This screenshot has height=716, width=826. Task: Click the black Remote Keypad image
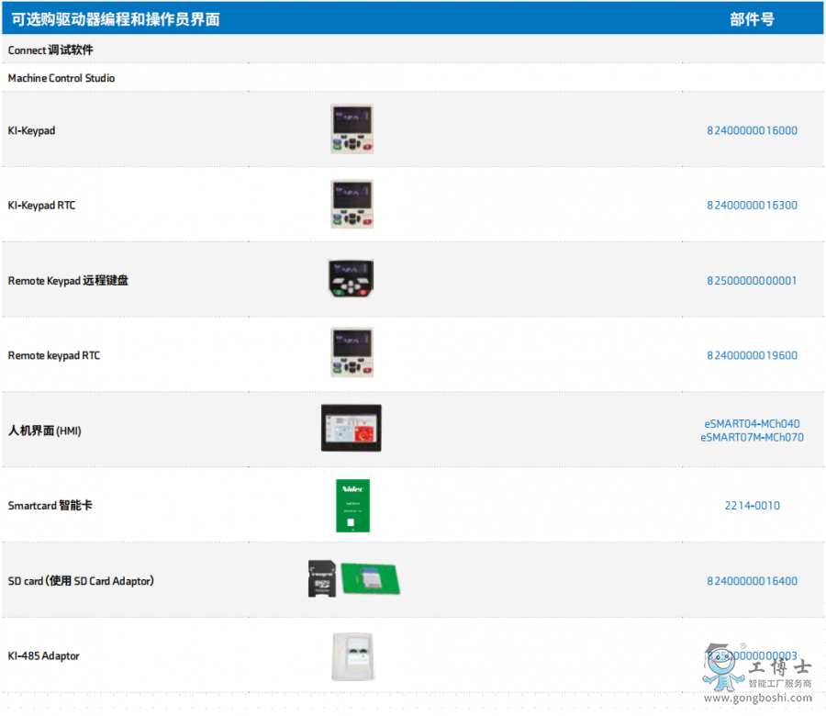point(351,279)
